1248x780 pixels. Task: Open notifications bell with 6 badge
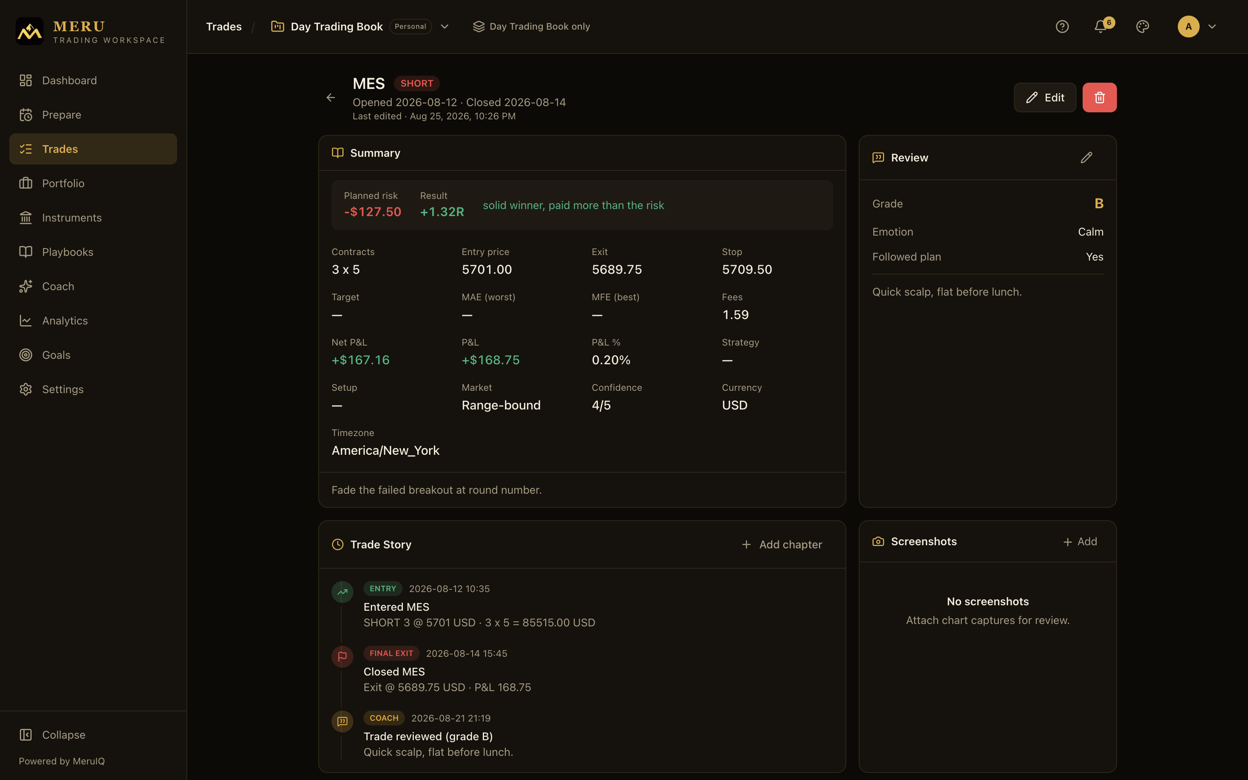pyautogui.click(x=1101, y=26)
